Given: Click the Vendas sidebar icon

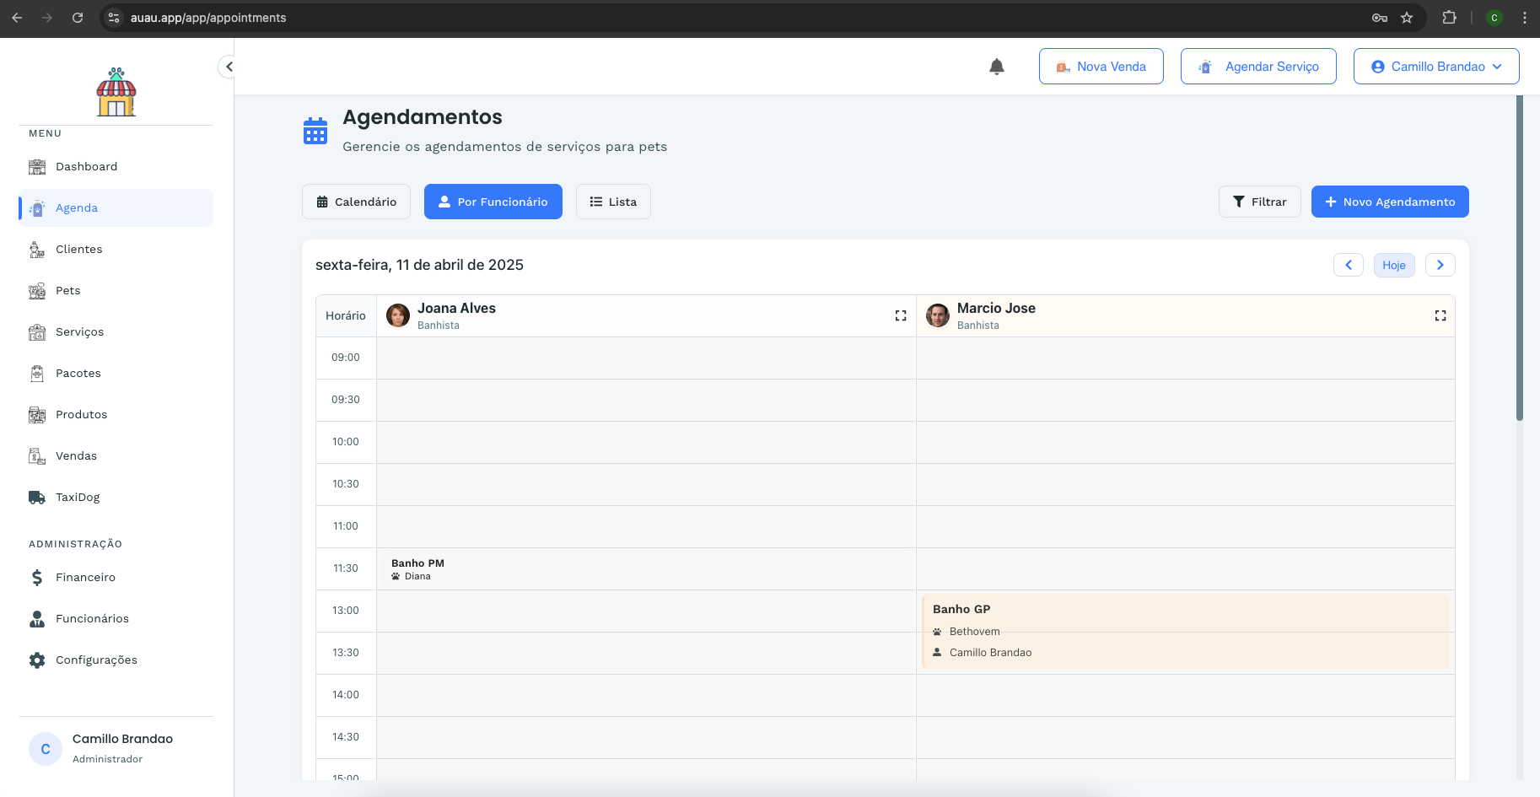Looking at the screenshot, I should (37, 456).
